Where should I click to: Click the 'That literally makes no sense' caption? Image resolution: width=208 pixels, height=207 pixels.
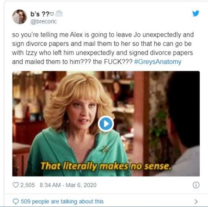[106, 166]
